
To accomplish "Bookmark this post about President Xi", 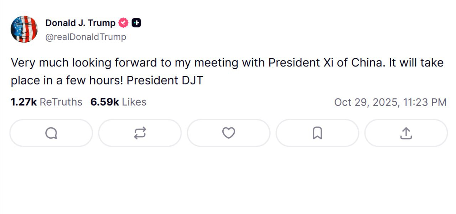I will point(317,133).
